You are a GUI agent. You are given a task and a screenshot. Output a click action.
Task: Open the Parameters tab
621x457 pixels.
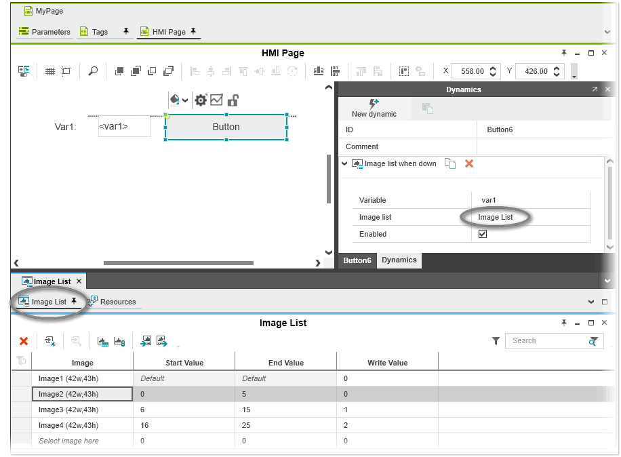pos(45,32)
